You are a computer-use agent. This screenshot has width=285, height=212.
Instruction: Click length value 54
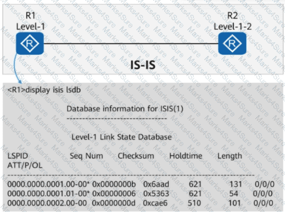tap(234, 194)
